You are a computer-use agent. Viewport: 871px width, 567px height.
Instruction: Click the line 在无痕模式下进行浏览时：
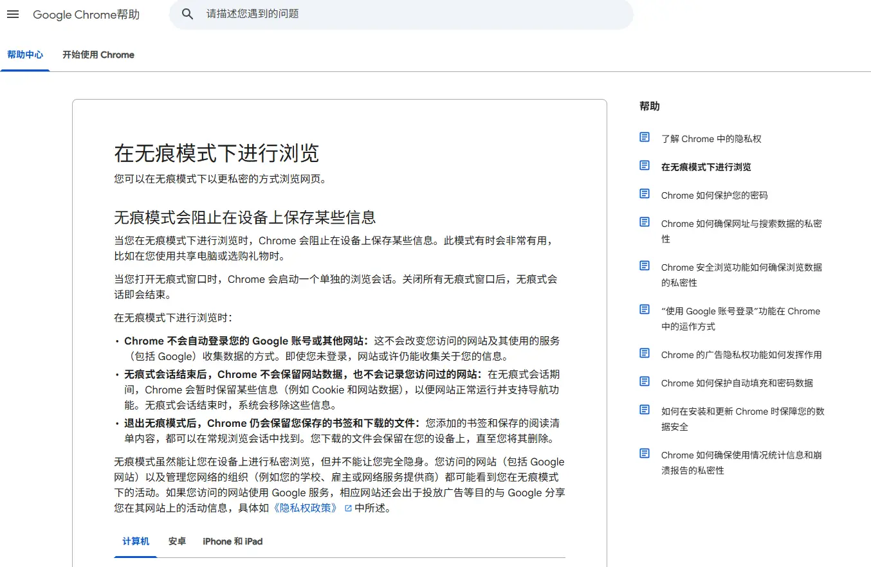pyautogui.click(x=173, y=318)
